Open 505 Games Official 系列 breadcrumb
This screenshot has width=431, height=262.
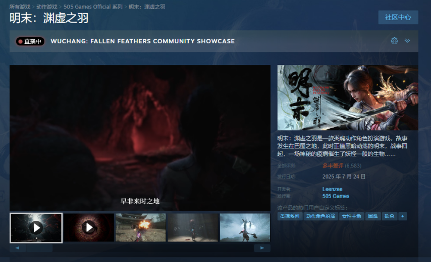[x=93, y=7]
